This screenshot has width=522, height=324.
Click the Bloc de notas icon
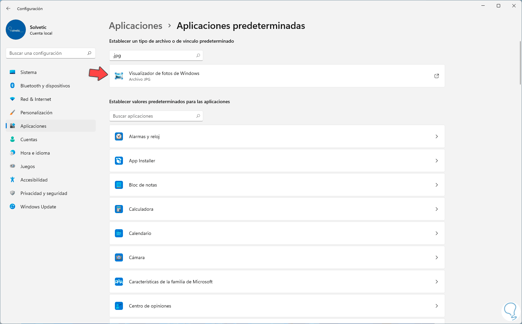tap(119, 185)
